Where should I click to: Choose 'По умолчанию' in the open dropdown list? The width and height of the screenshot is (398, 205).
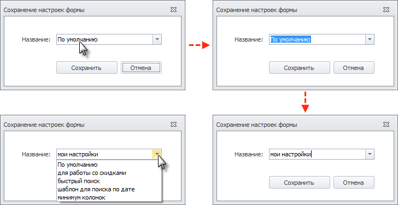click(x=109, y=165)
